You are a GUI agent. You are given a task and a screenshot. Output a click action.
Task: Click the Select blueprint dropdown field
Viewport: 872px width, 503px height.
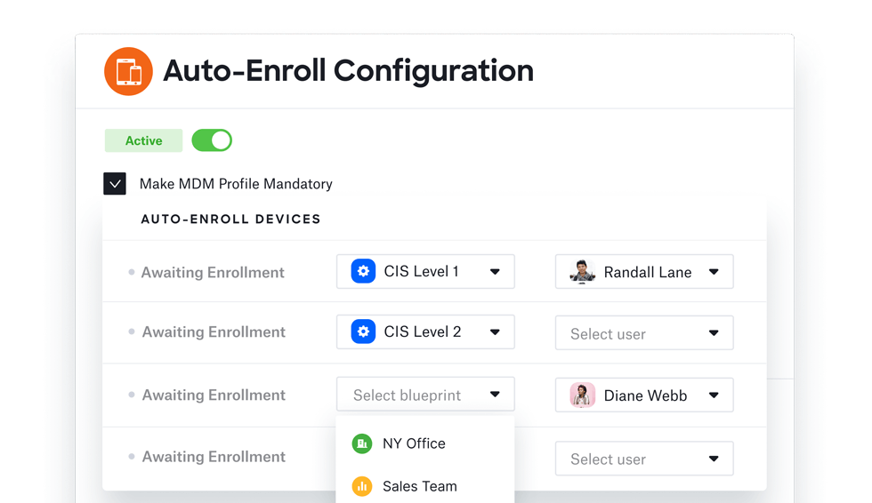[425, 395]
